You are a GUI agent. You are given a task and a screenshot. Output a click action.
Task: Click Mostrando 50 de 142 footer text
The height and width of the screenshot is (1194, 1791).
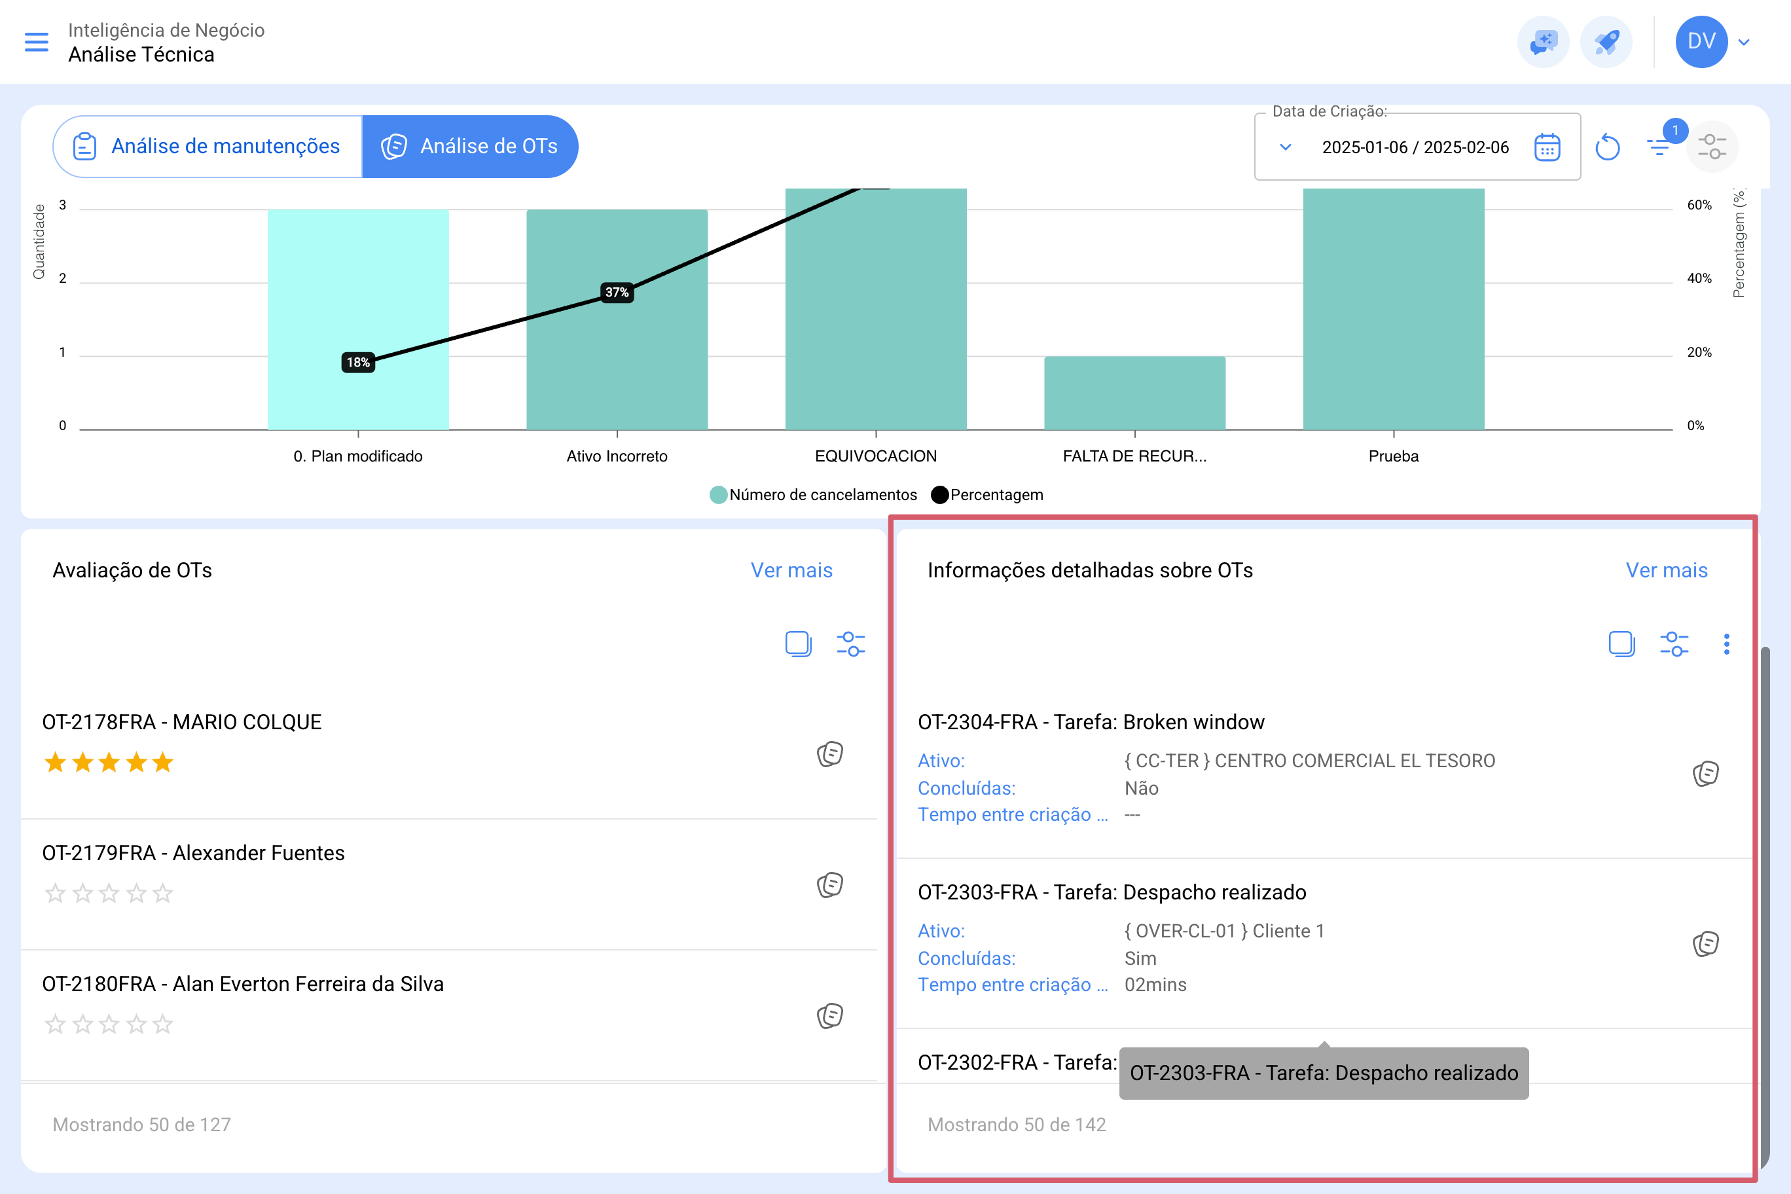(1017, 1125)
